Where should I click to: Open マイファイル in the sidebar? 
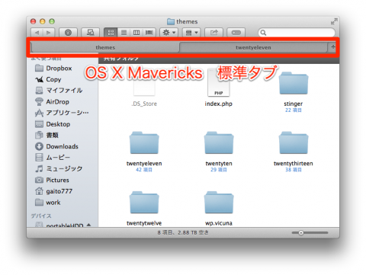point(59,91)
